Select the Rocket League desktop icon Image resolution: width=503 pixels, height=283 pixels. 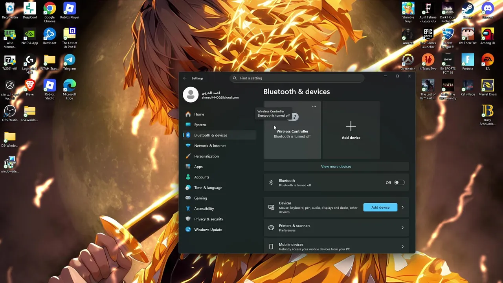(x=448, y=38)
